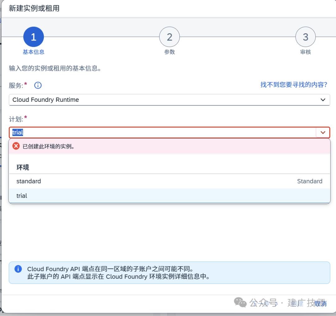Click the red error icon in plan message
Viewport: 336px width, 316px height.
coord(16,146)
